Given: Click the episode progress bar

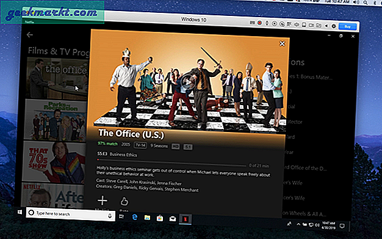Looking at the screenshot, I should (x=171, y=163).
